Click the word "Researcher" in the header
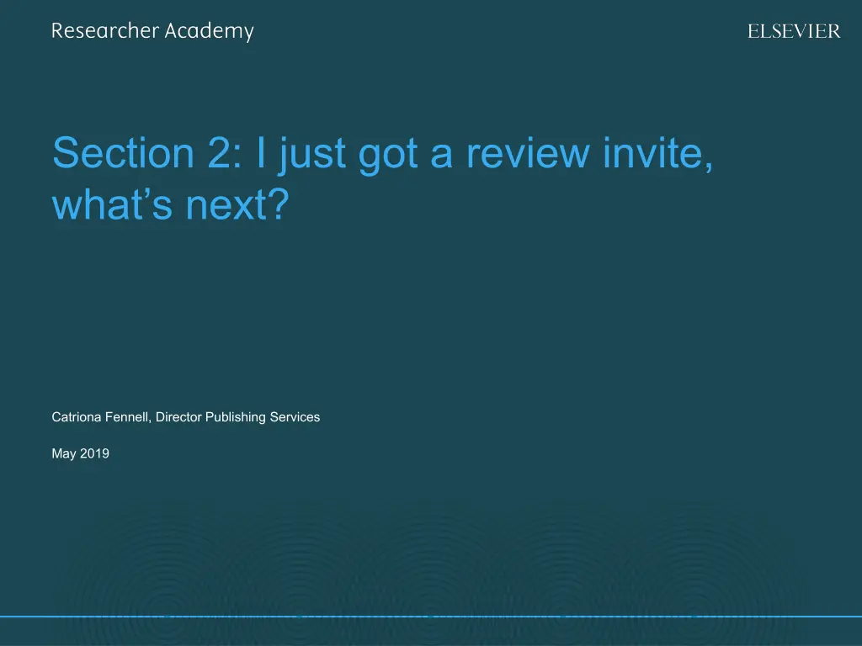The height and width of the screenshot is (646, 862). [105, 32]
